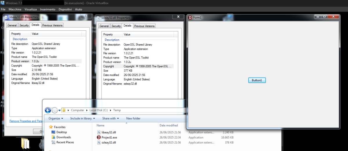Click the New folder button in Explorer
Viewport: 348px width, 151px height.
[133, 118]
